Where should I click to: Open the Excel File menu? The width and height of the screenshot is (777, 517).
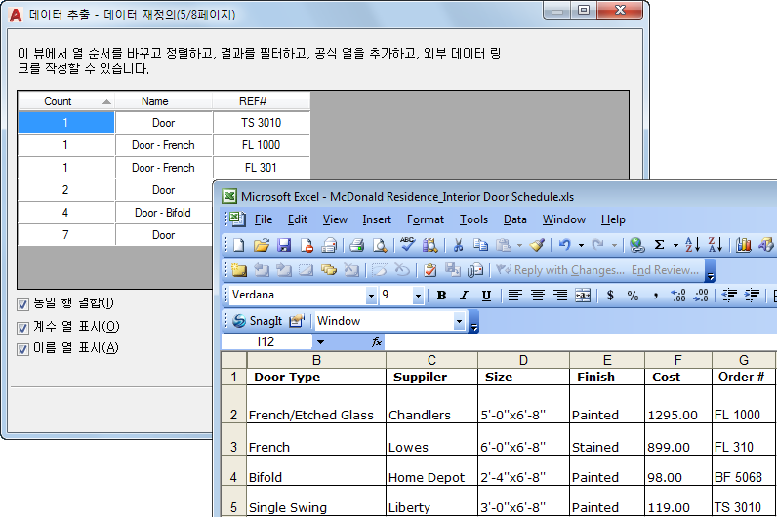pos(264,219)
